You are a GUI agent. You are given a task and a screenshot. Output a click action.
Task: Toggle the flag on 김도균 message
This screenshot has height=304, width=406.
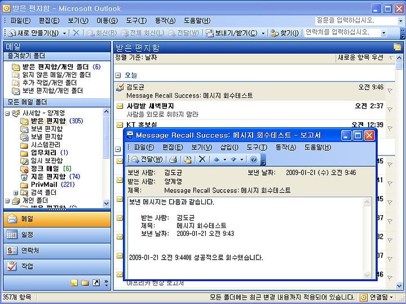390,91
